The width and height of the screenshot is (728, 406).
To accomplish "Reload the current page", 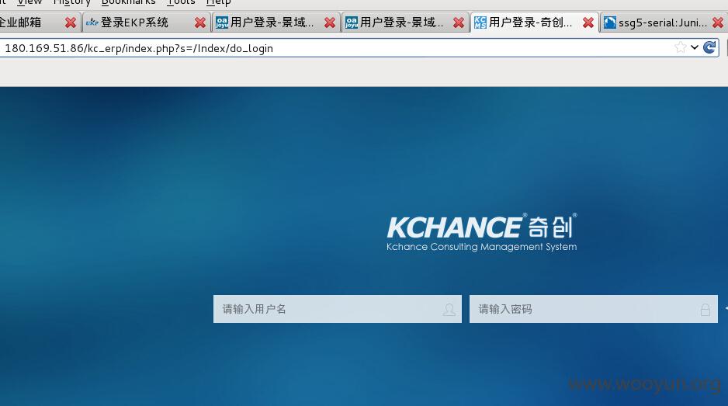I will [709, 47].
